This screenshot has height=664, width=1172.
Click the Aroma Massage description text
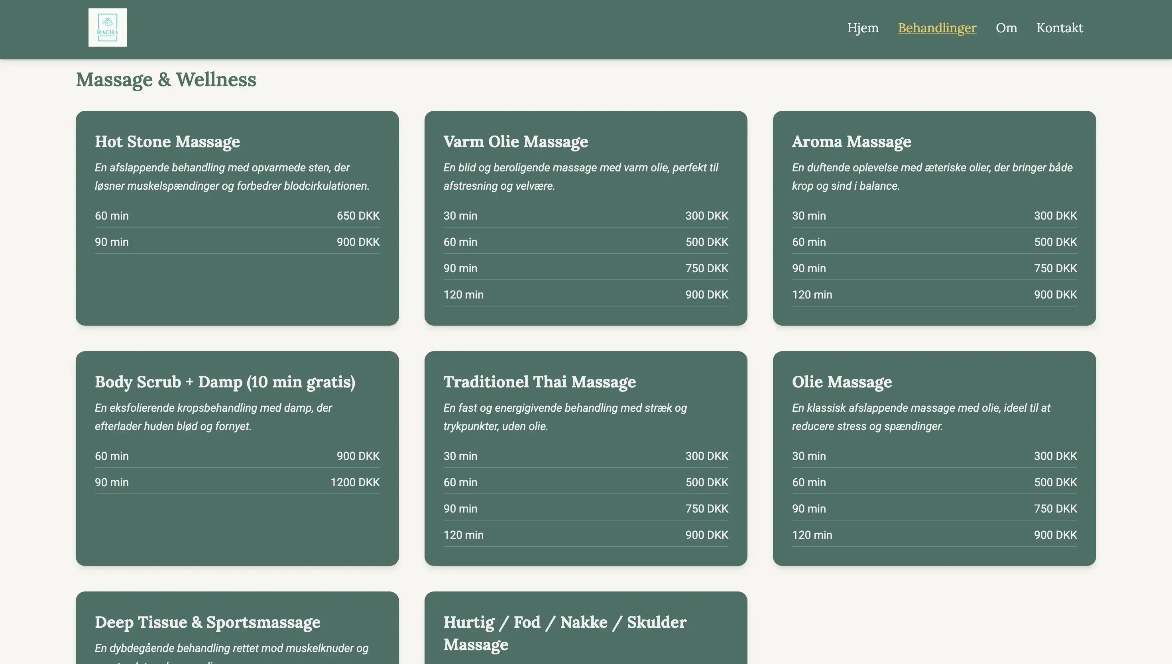(932, 177)
